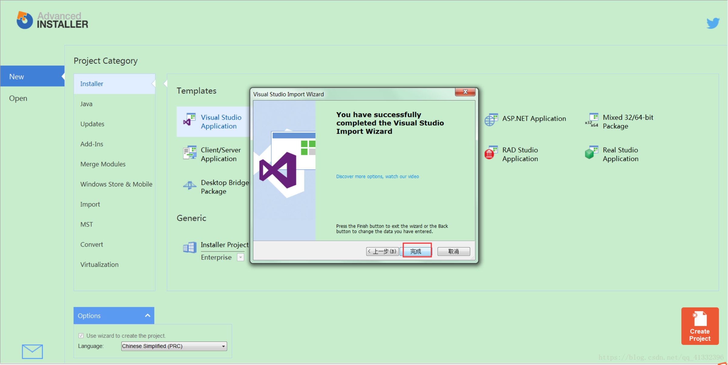Viewport: 728px width, 365px height.
Task: Toggle Use wizard to create project checkbox
Action: point(81,336)
